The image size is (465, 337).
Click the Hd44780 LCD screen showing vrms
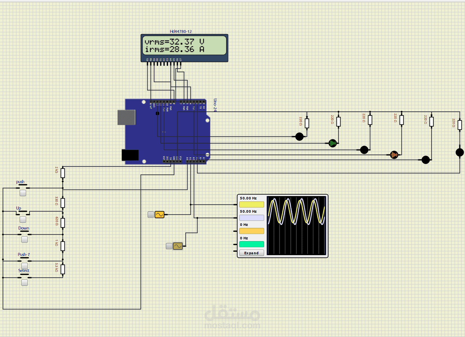point(184,45)
